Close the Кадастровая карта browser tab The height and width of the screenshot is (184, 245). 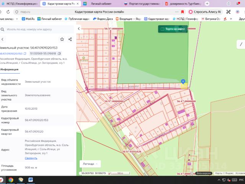[x=77, y=3]
